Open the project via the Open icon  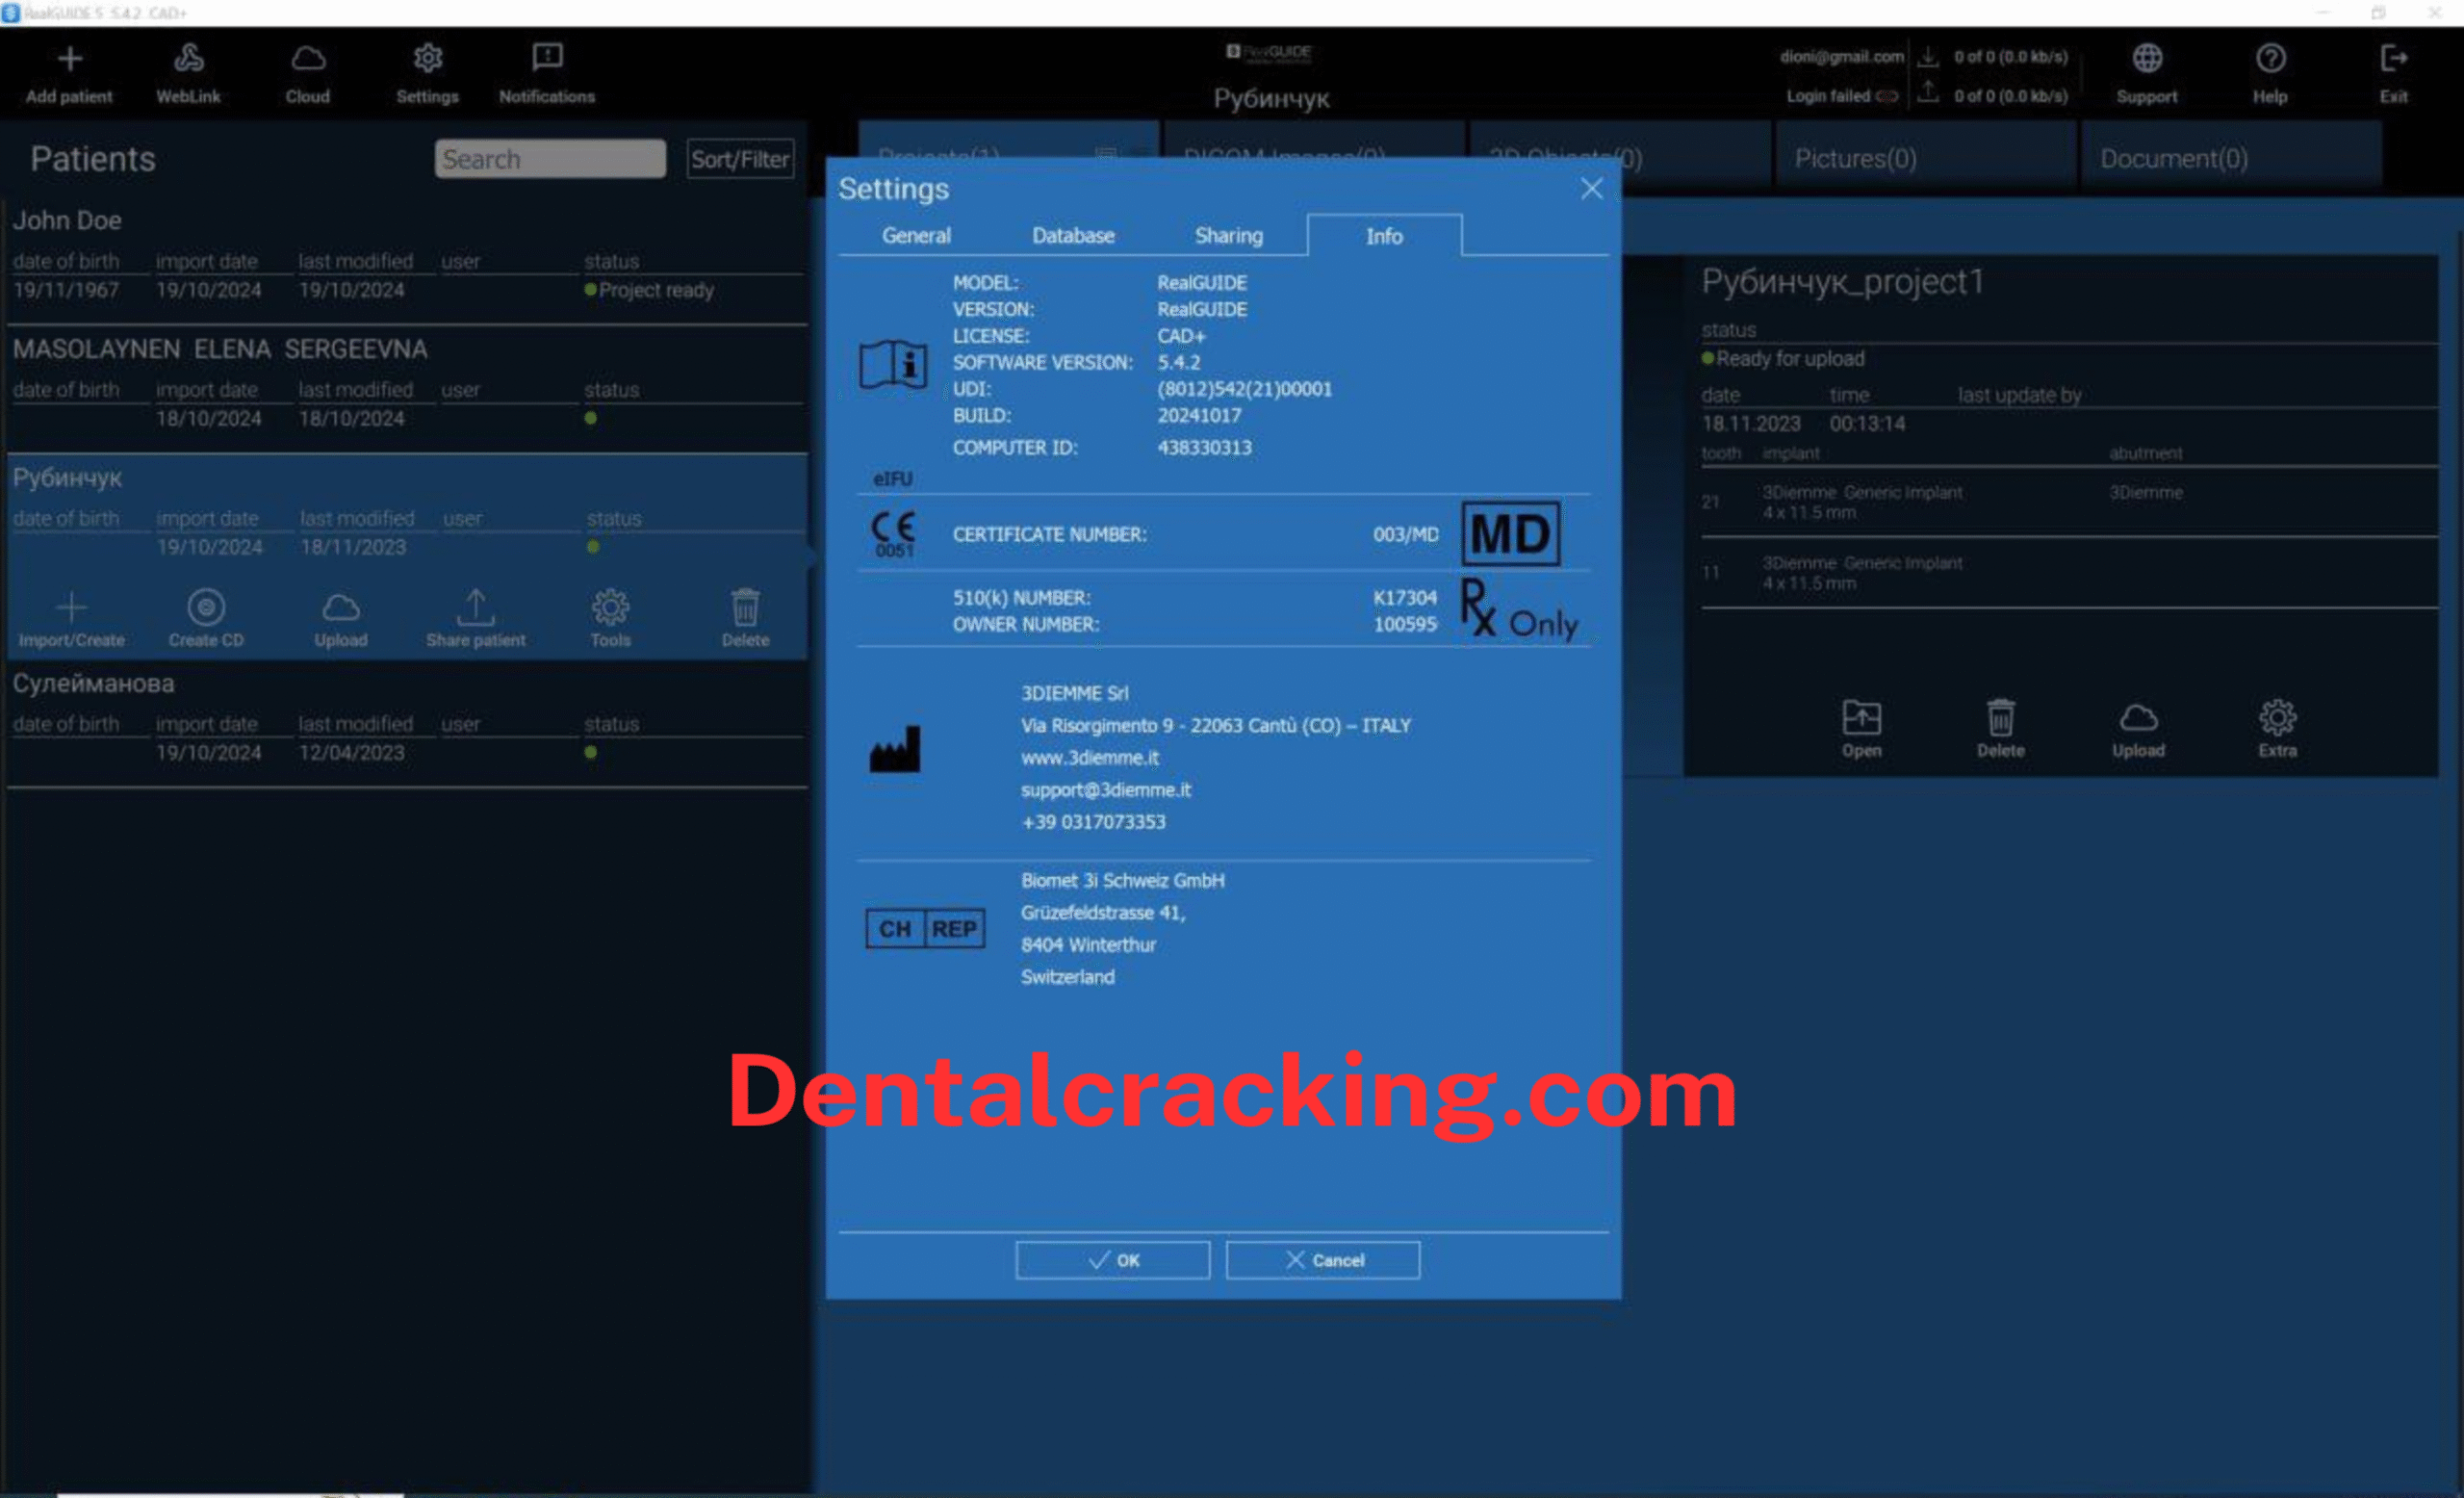[x=1862, y=717]
